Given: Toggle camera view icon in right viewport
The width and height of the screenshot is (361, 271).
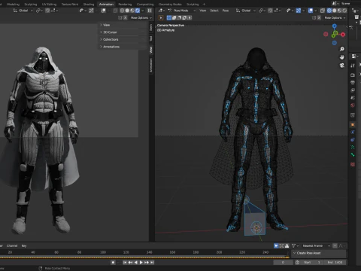Looking at the screenshot, I should 342,65.
